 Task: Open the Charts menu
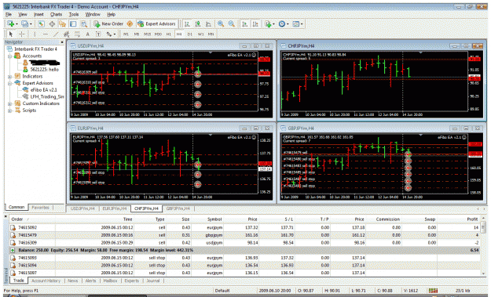pos(56,14)
